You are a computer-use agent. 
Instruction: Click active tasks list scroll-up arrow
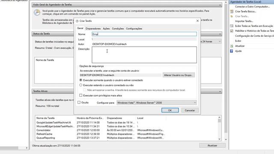220,117
